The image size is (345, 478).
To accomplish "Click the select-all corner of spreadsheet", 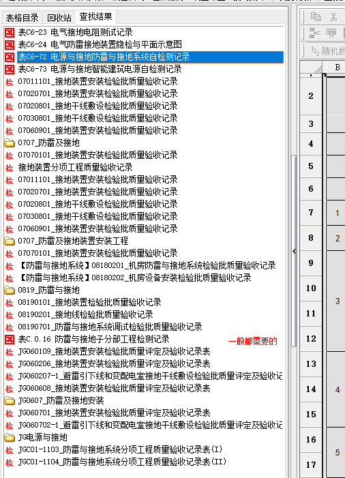I will pos(311,68).
